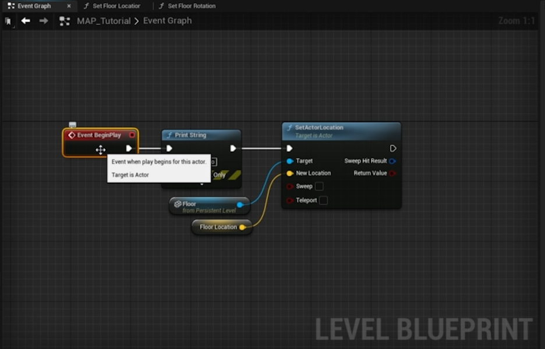Click the blue Target input pin
545x349 pixels.
(289, 161)
